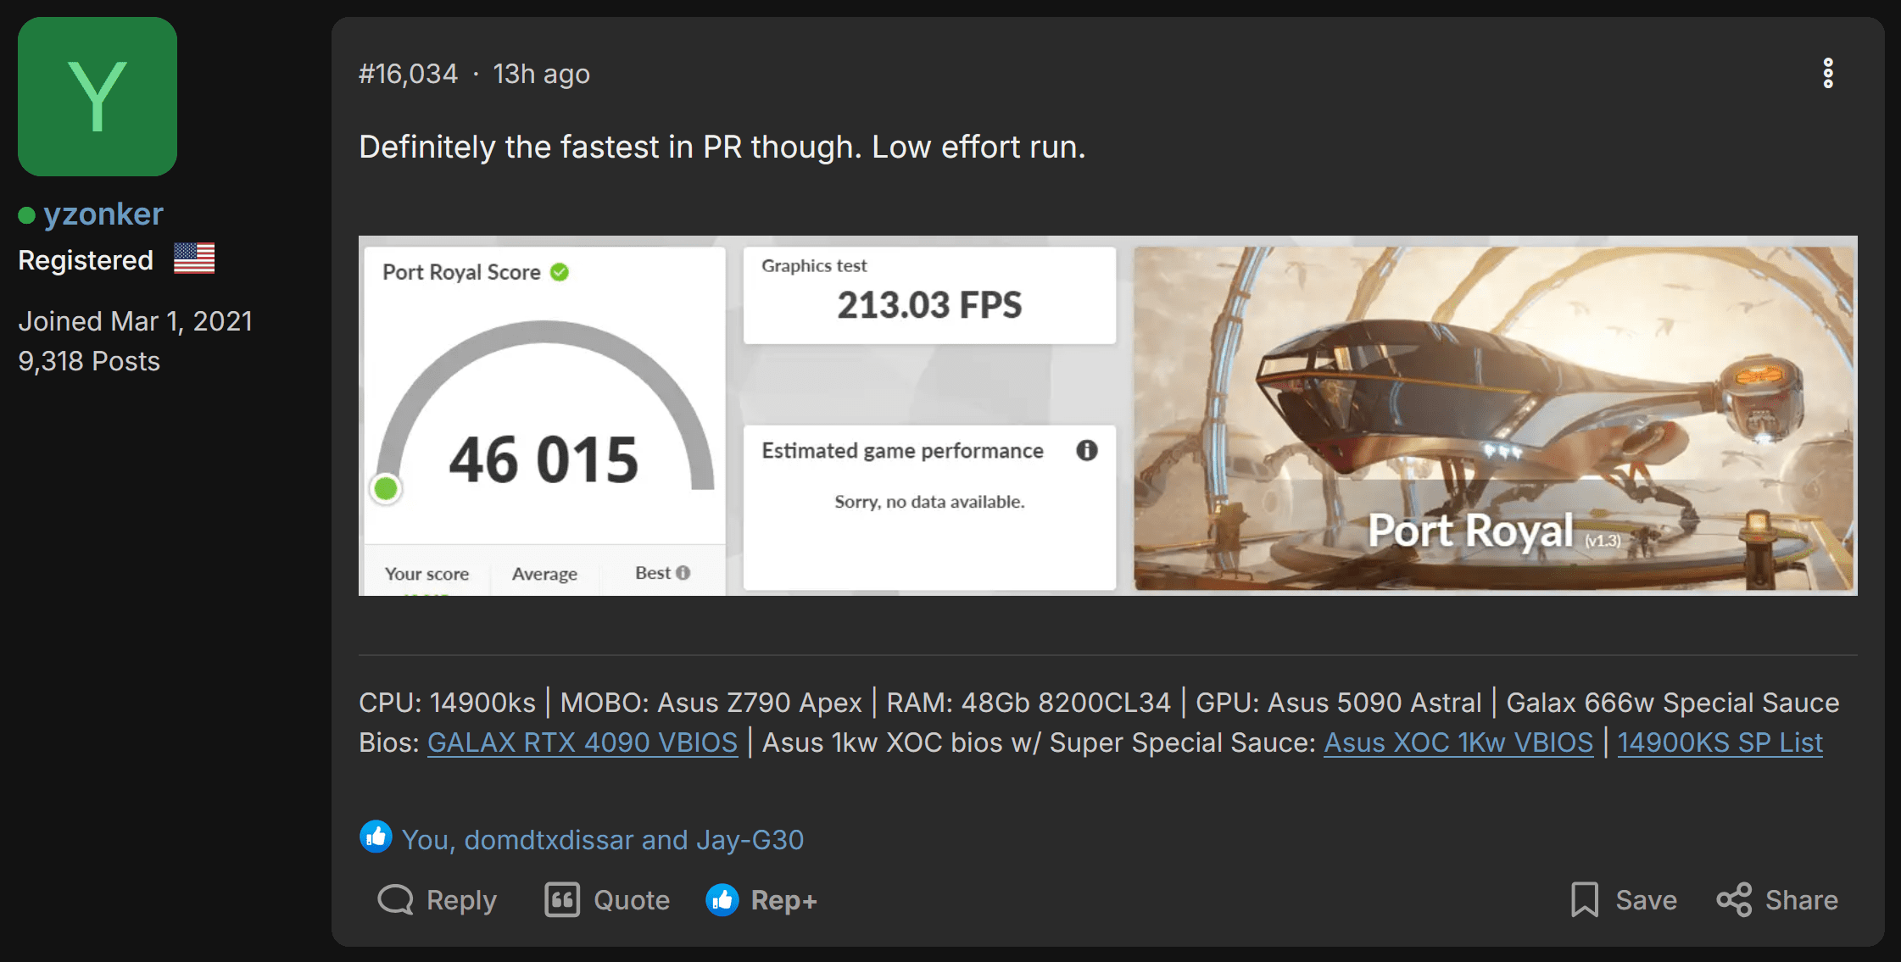The image size is (1901, 962).
Task: Click the blue thumbs-up reactions icon
Action: [376, 837]
